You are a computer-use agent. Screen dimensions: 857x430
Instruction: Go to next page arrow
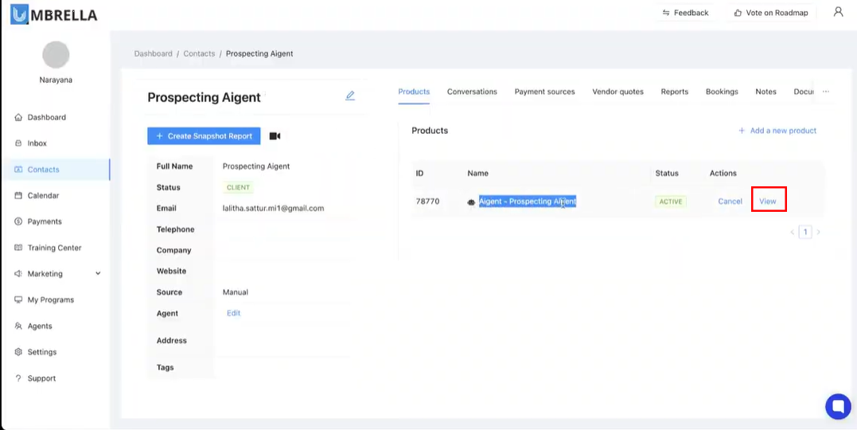818,232
